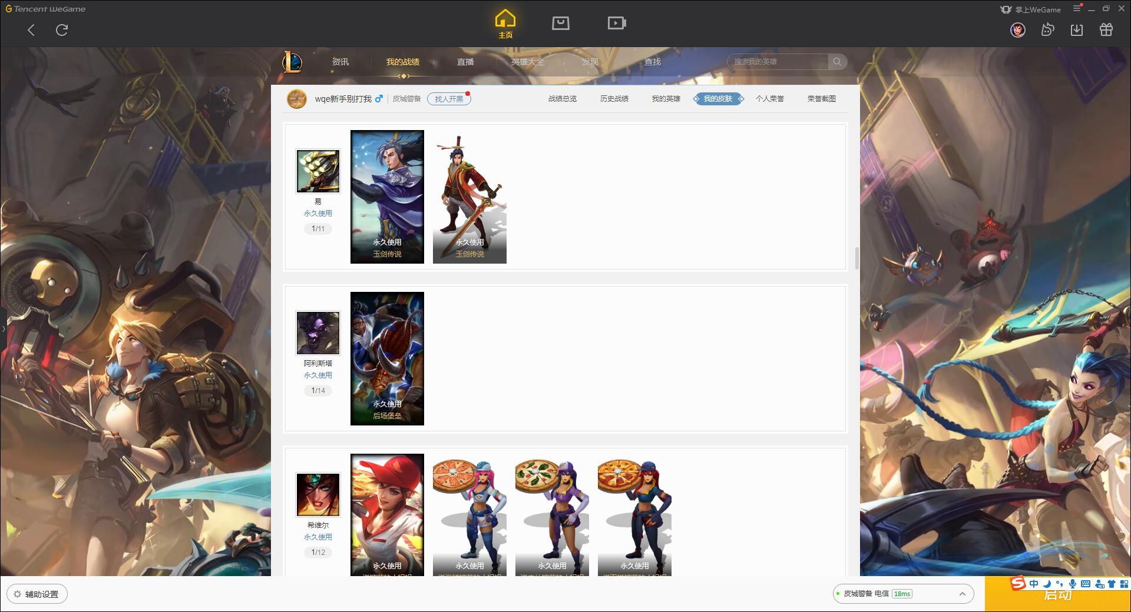1131x612 pixels.
Task: Select the 我的战绩 tab
Action: click(403, 62)
